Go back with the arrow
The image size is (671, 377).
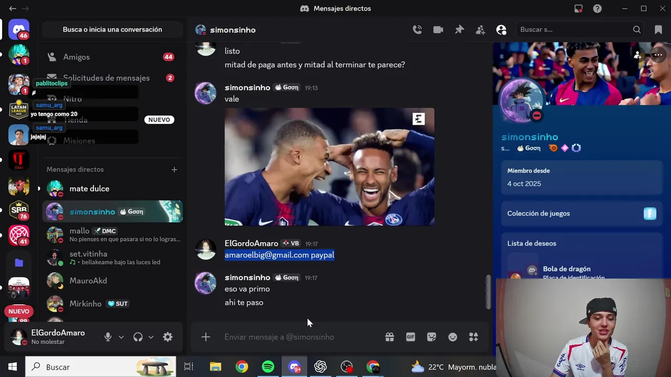click(13, 8)
